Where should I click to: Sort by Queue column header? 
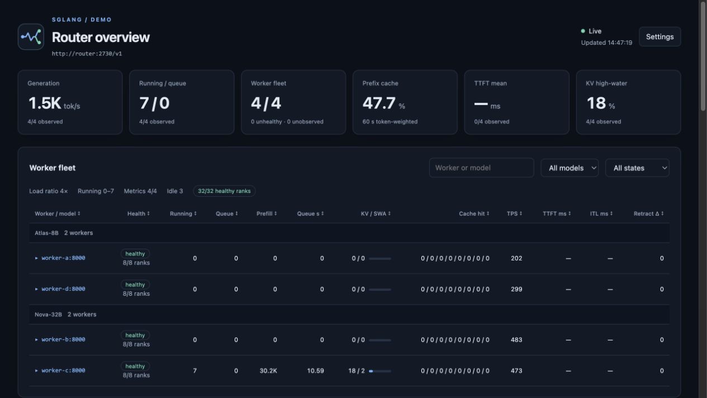(x=227, y=214)
